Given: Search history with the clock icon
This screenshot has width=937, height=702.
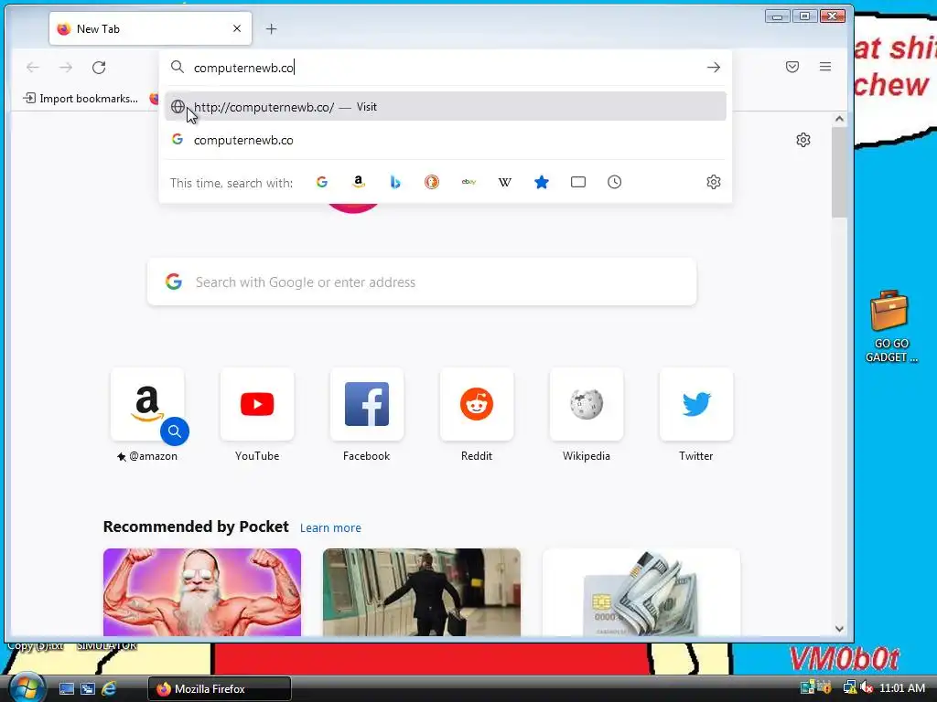Looking at the screenshot, I should 614,182.
